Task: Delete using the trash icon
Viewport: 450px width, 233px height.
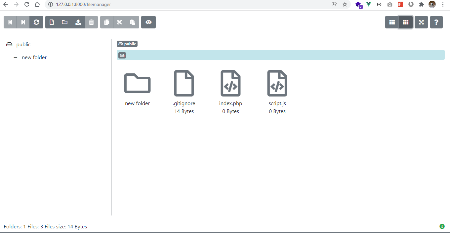Action: [x=92, y=22]
